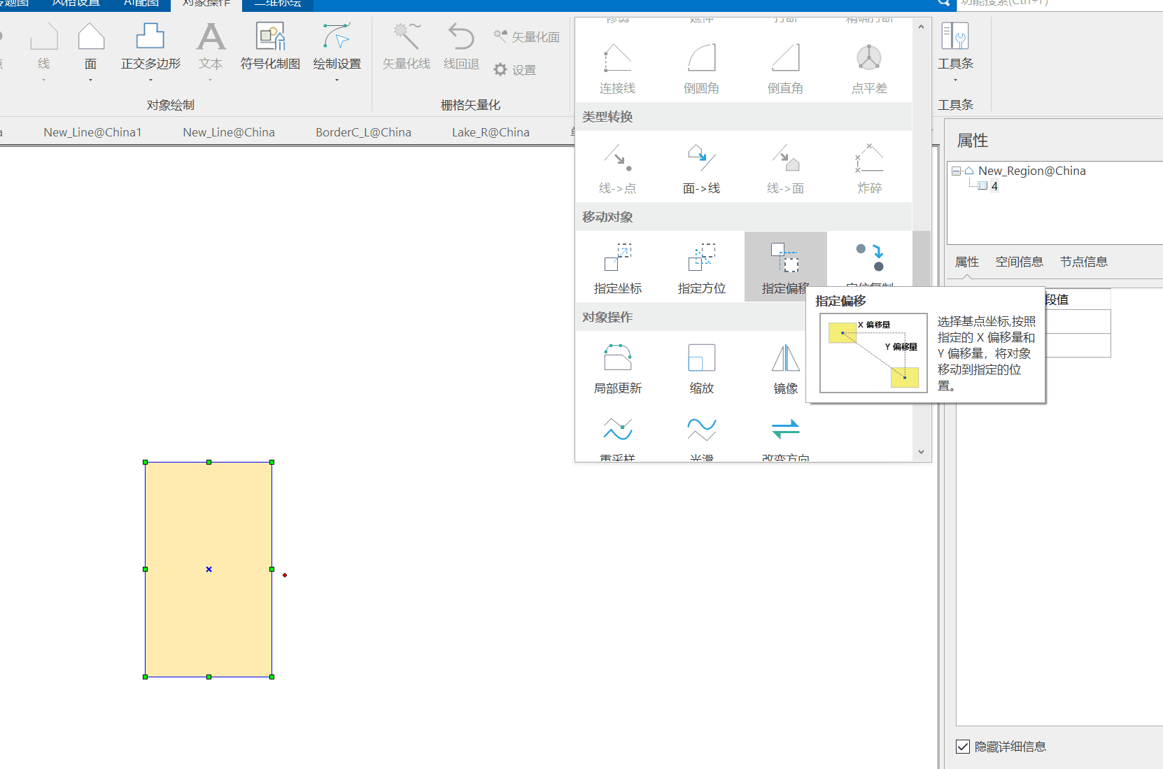This screenshot has height=769, width=1163.
Task: Select the 倒直角 chamfer tool
Action: pyautogui.click(x=785, y=68)
